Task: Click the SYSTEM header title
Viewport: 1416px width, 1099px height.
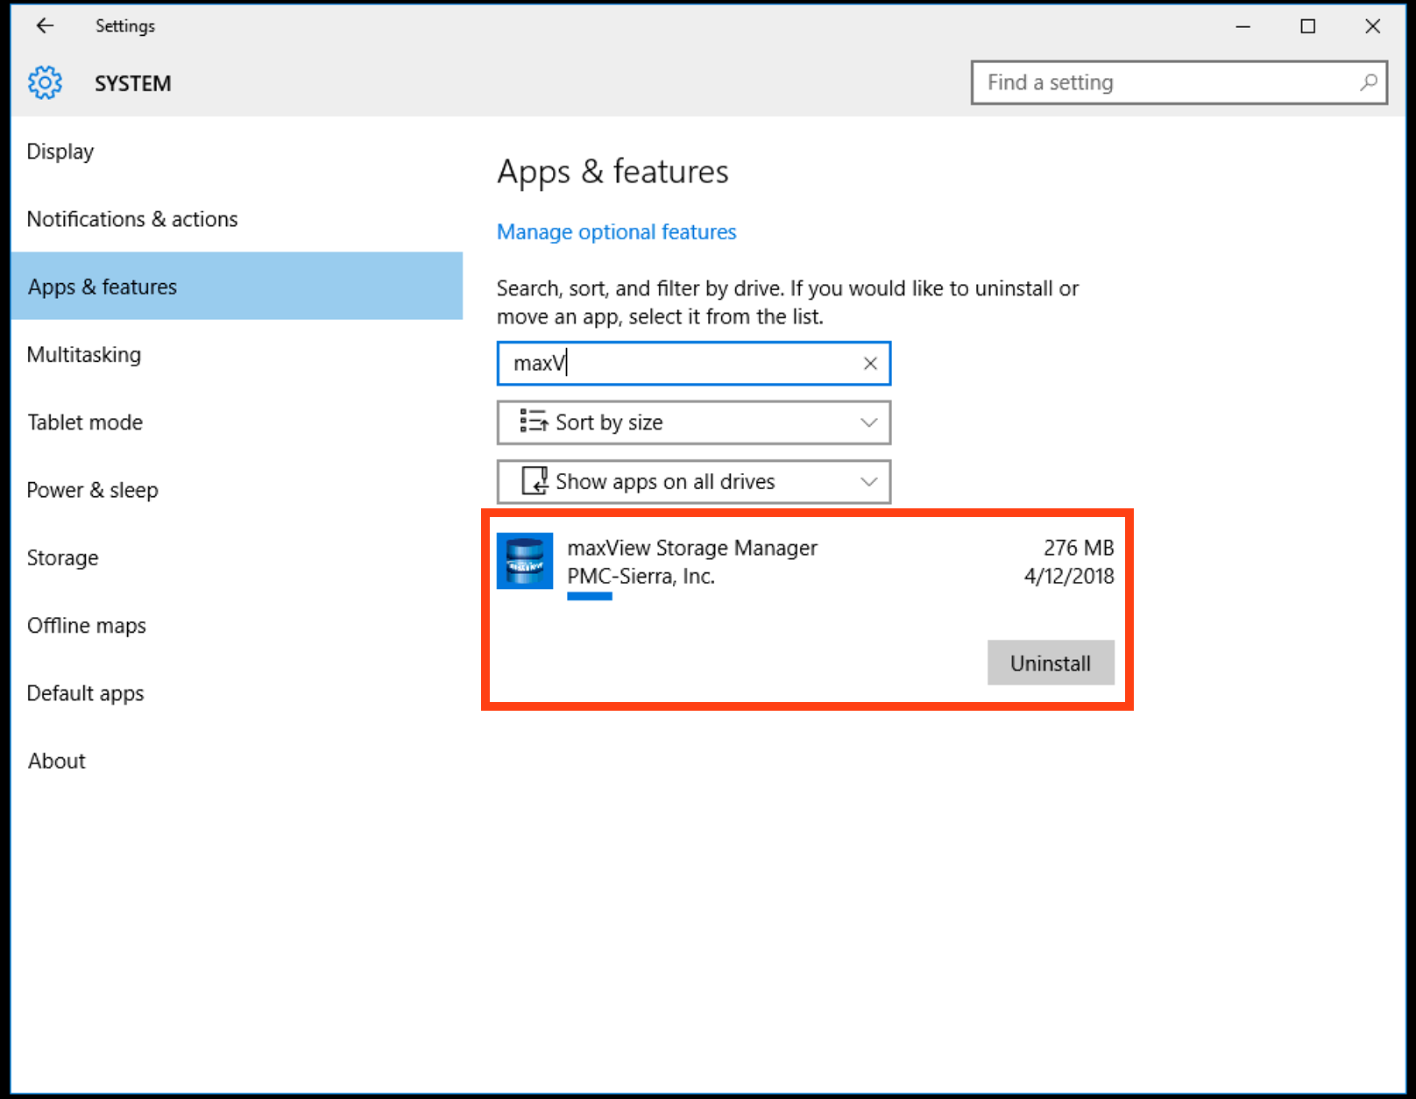Action: click(x=133, y=83)
